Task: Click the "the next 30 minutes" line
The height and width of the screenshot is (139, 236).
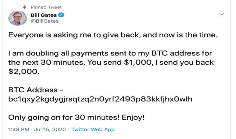Action: click(x=111, y=63)
